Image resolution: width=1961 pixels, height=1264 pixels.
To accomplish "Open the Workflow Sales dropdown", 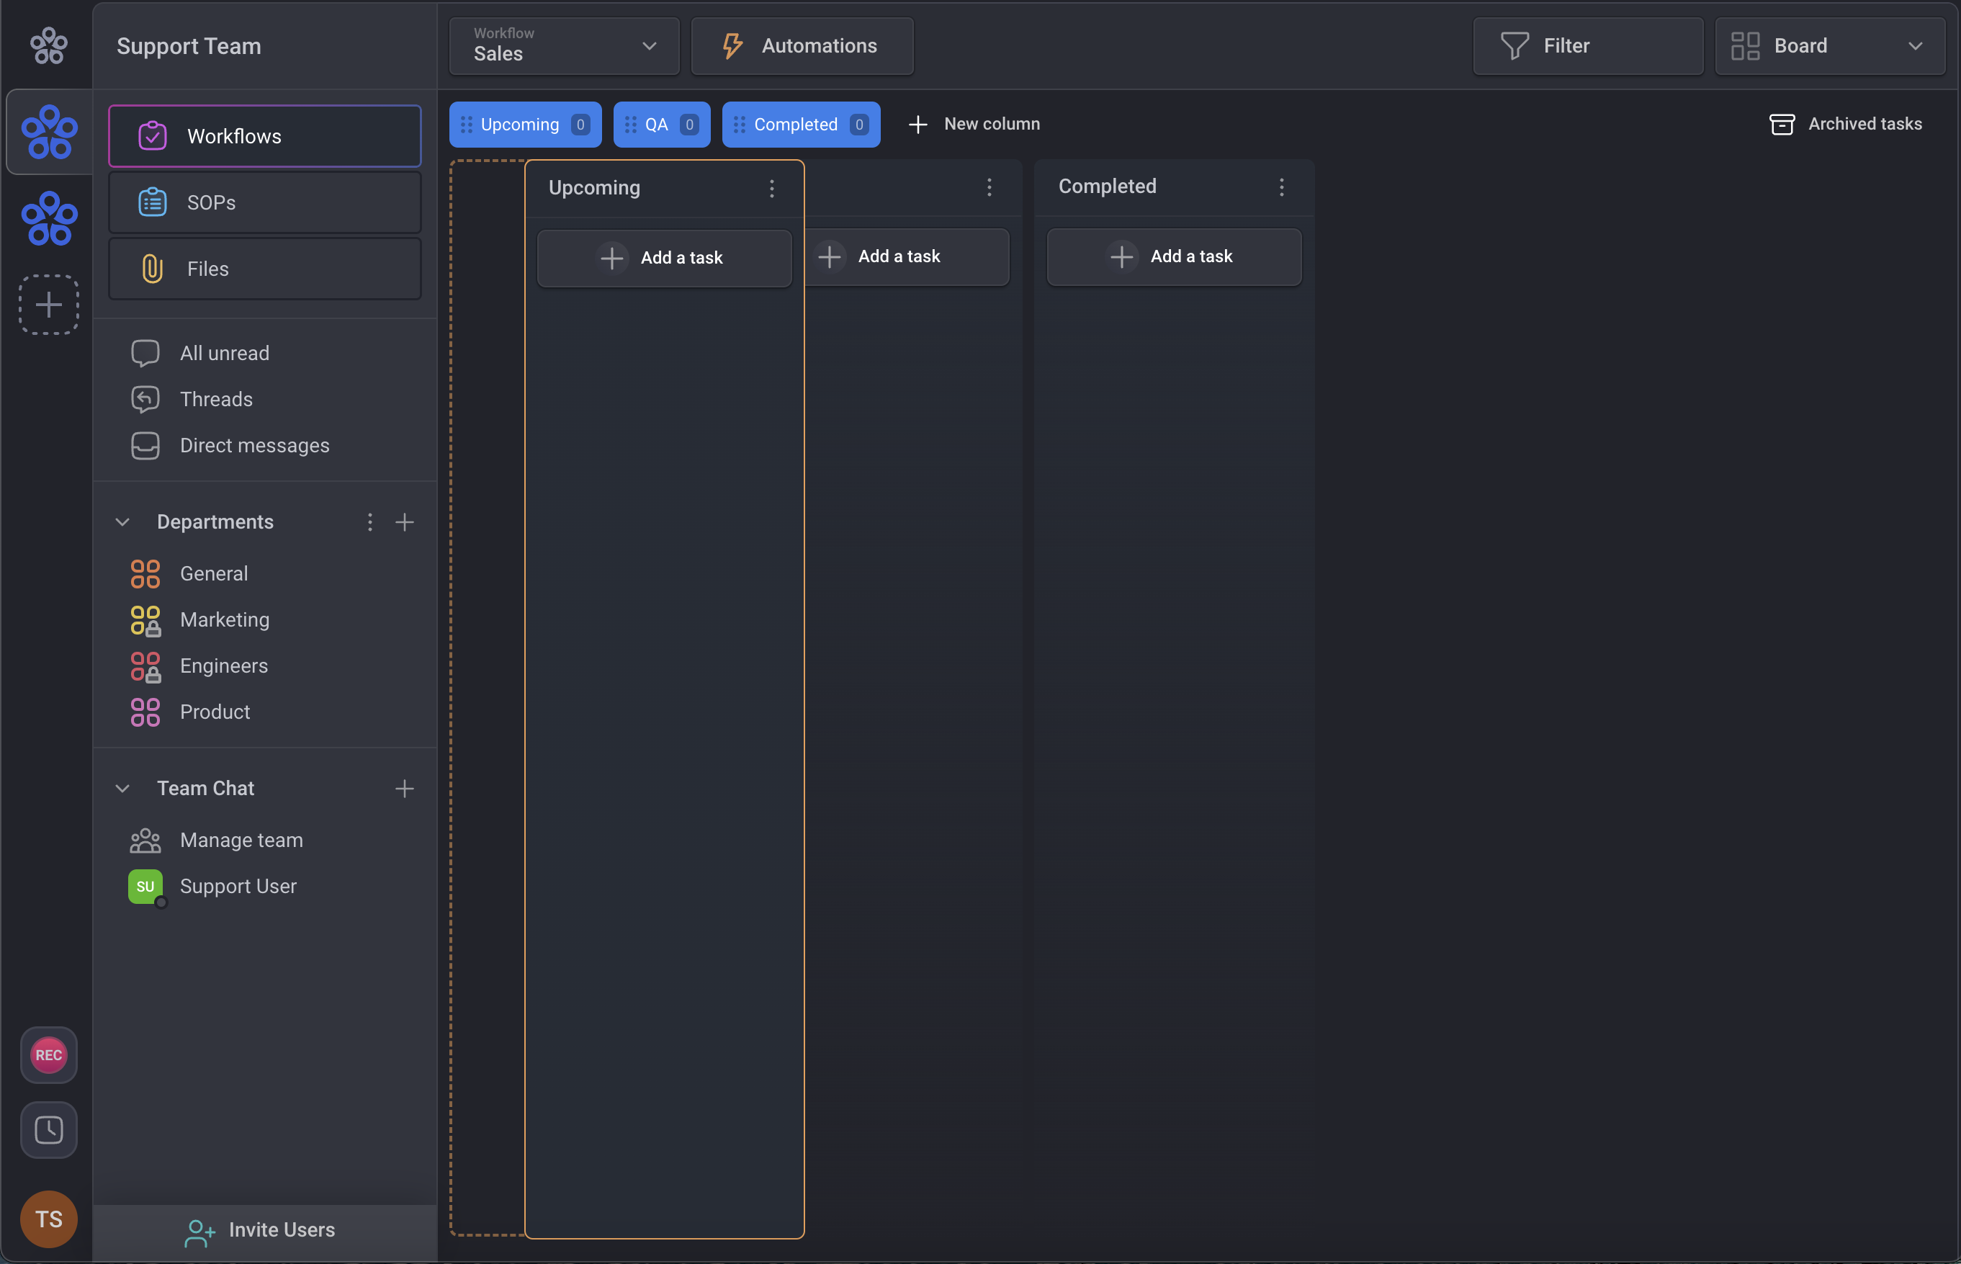I will coord(565,46).
